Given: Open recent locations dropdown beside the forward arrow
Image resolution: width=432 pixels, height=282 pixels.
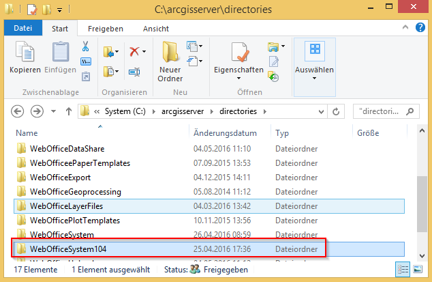Looking at the screenshot, I should (53, 111).
